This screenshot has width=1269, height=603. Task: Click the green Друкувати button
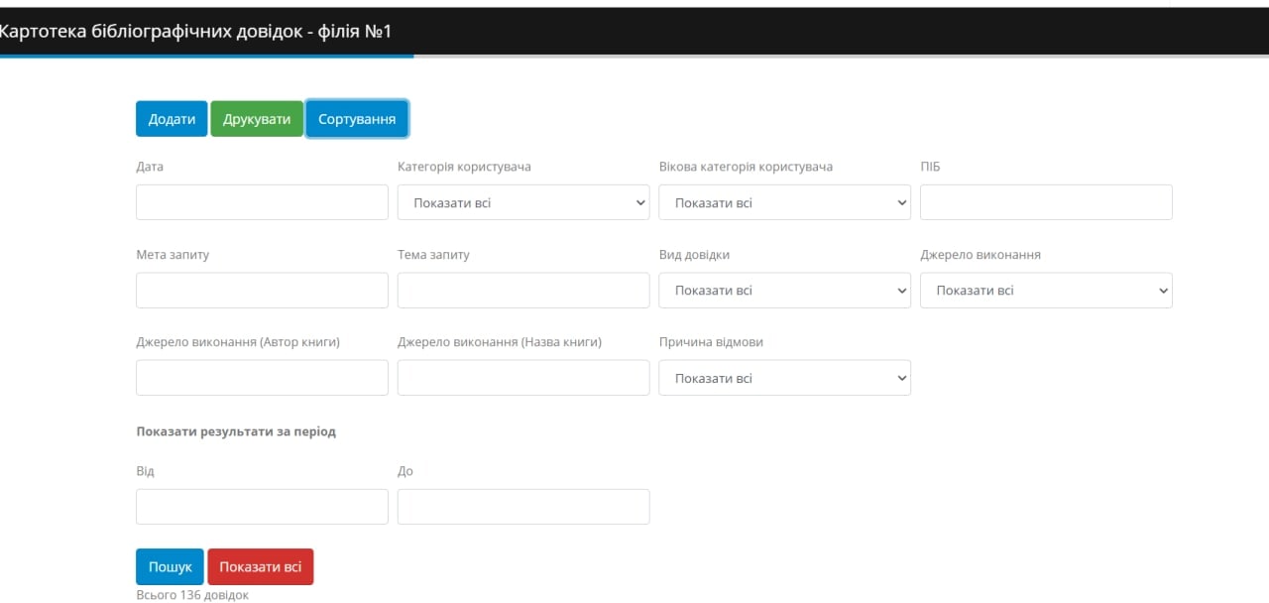[257, 119]
